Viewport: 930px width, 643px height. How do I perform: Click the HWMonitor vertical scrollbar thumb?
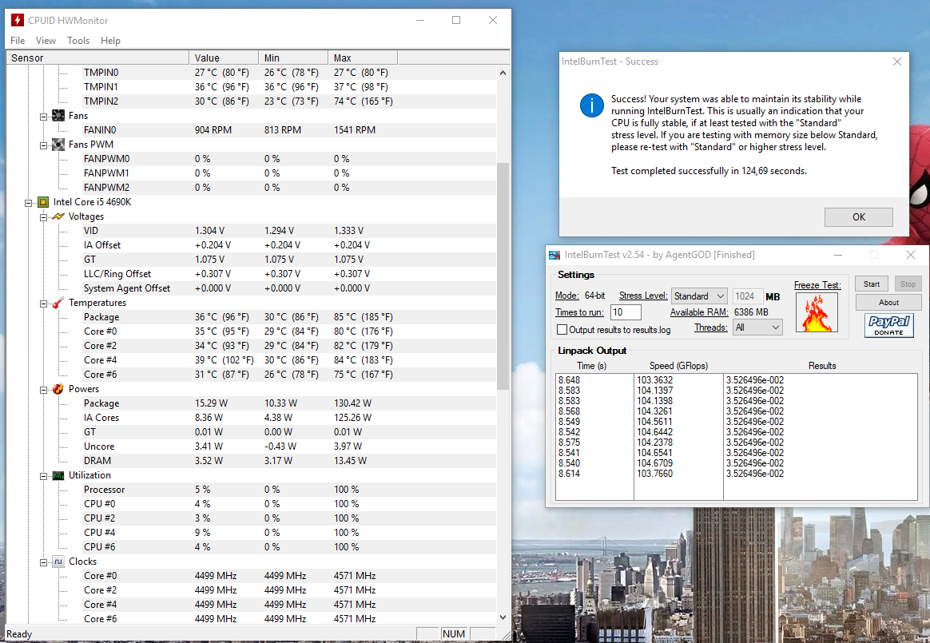[x=503, y=276]
